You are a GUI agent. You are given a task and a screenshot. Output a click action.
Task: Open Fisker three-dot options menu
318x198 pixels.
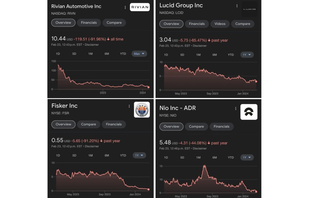click(x=130, y=106)
